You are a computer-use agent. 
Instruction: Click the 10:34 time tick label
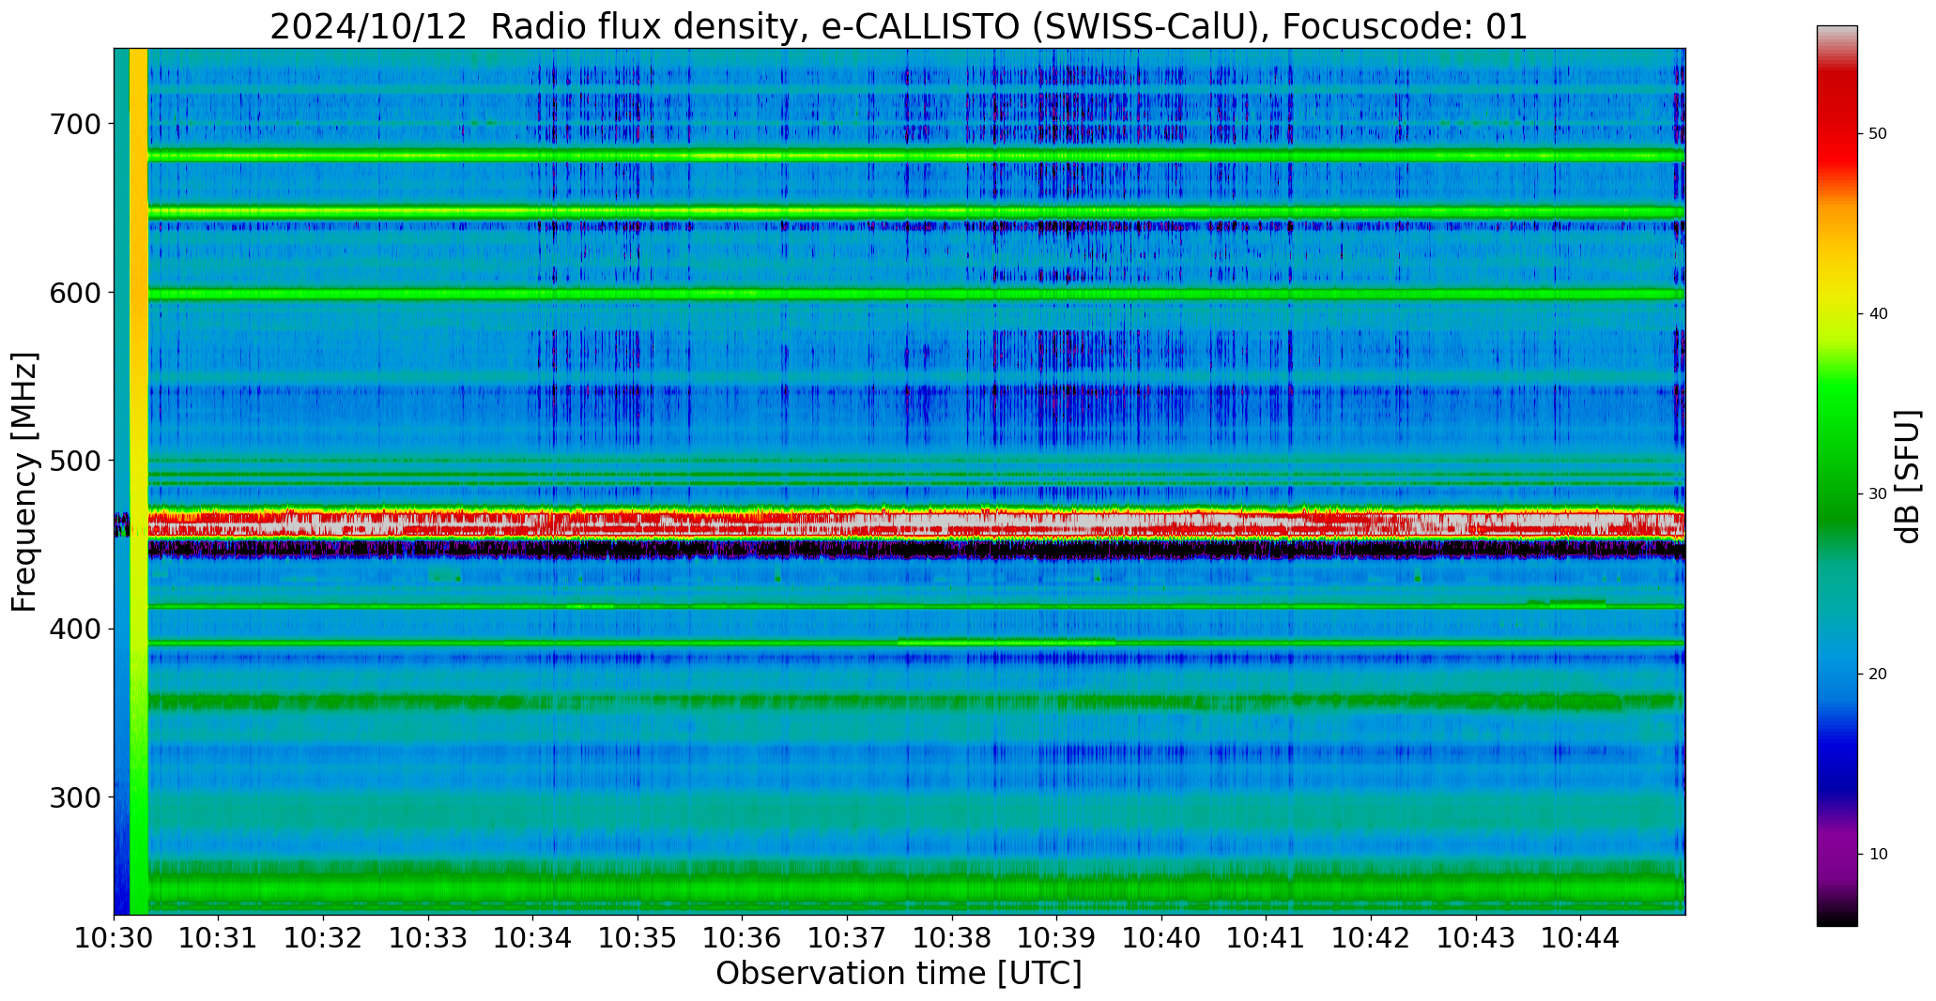tap(533, 937)
